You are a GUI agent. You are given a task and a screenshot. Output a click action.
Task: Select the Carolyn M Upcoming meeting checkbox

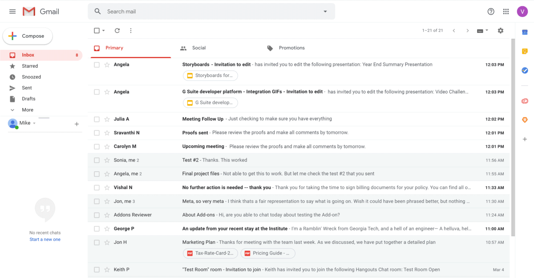point(97,146)
